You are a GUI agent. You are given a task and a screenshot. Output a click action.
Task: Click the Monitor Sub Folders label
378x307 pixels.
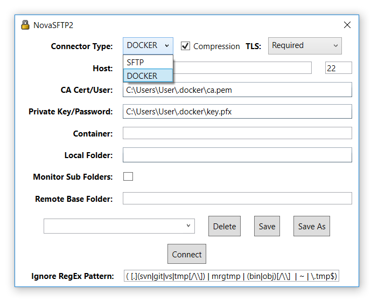click(73, 176)
